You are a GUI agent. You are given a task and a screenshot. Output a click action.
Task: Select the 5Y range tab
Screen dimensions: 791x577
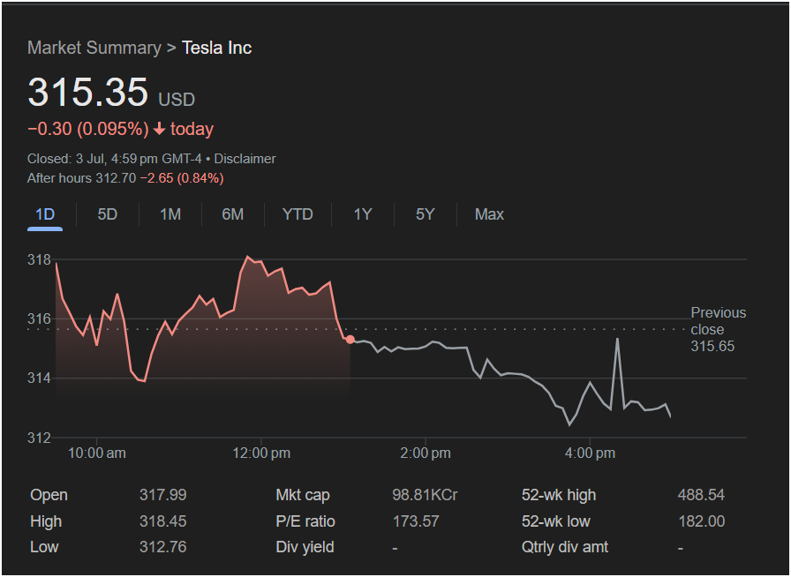(x=426, y=215)
